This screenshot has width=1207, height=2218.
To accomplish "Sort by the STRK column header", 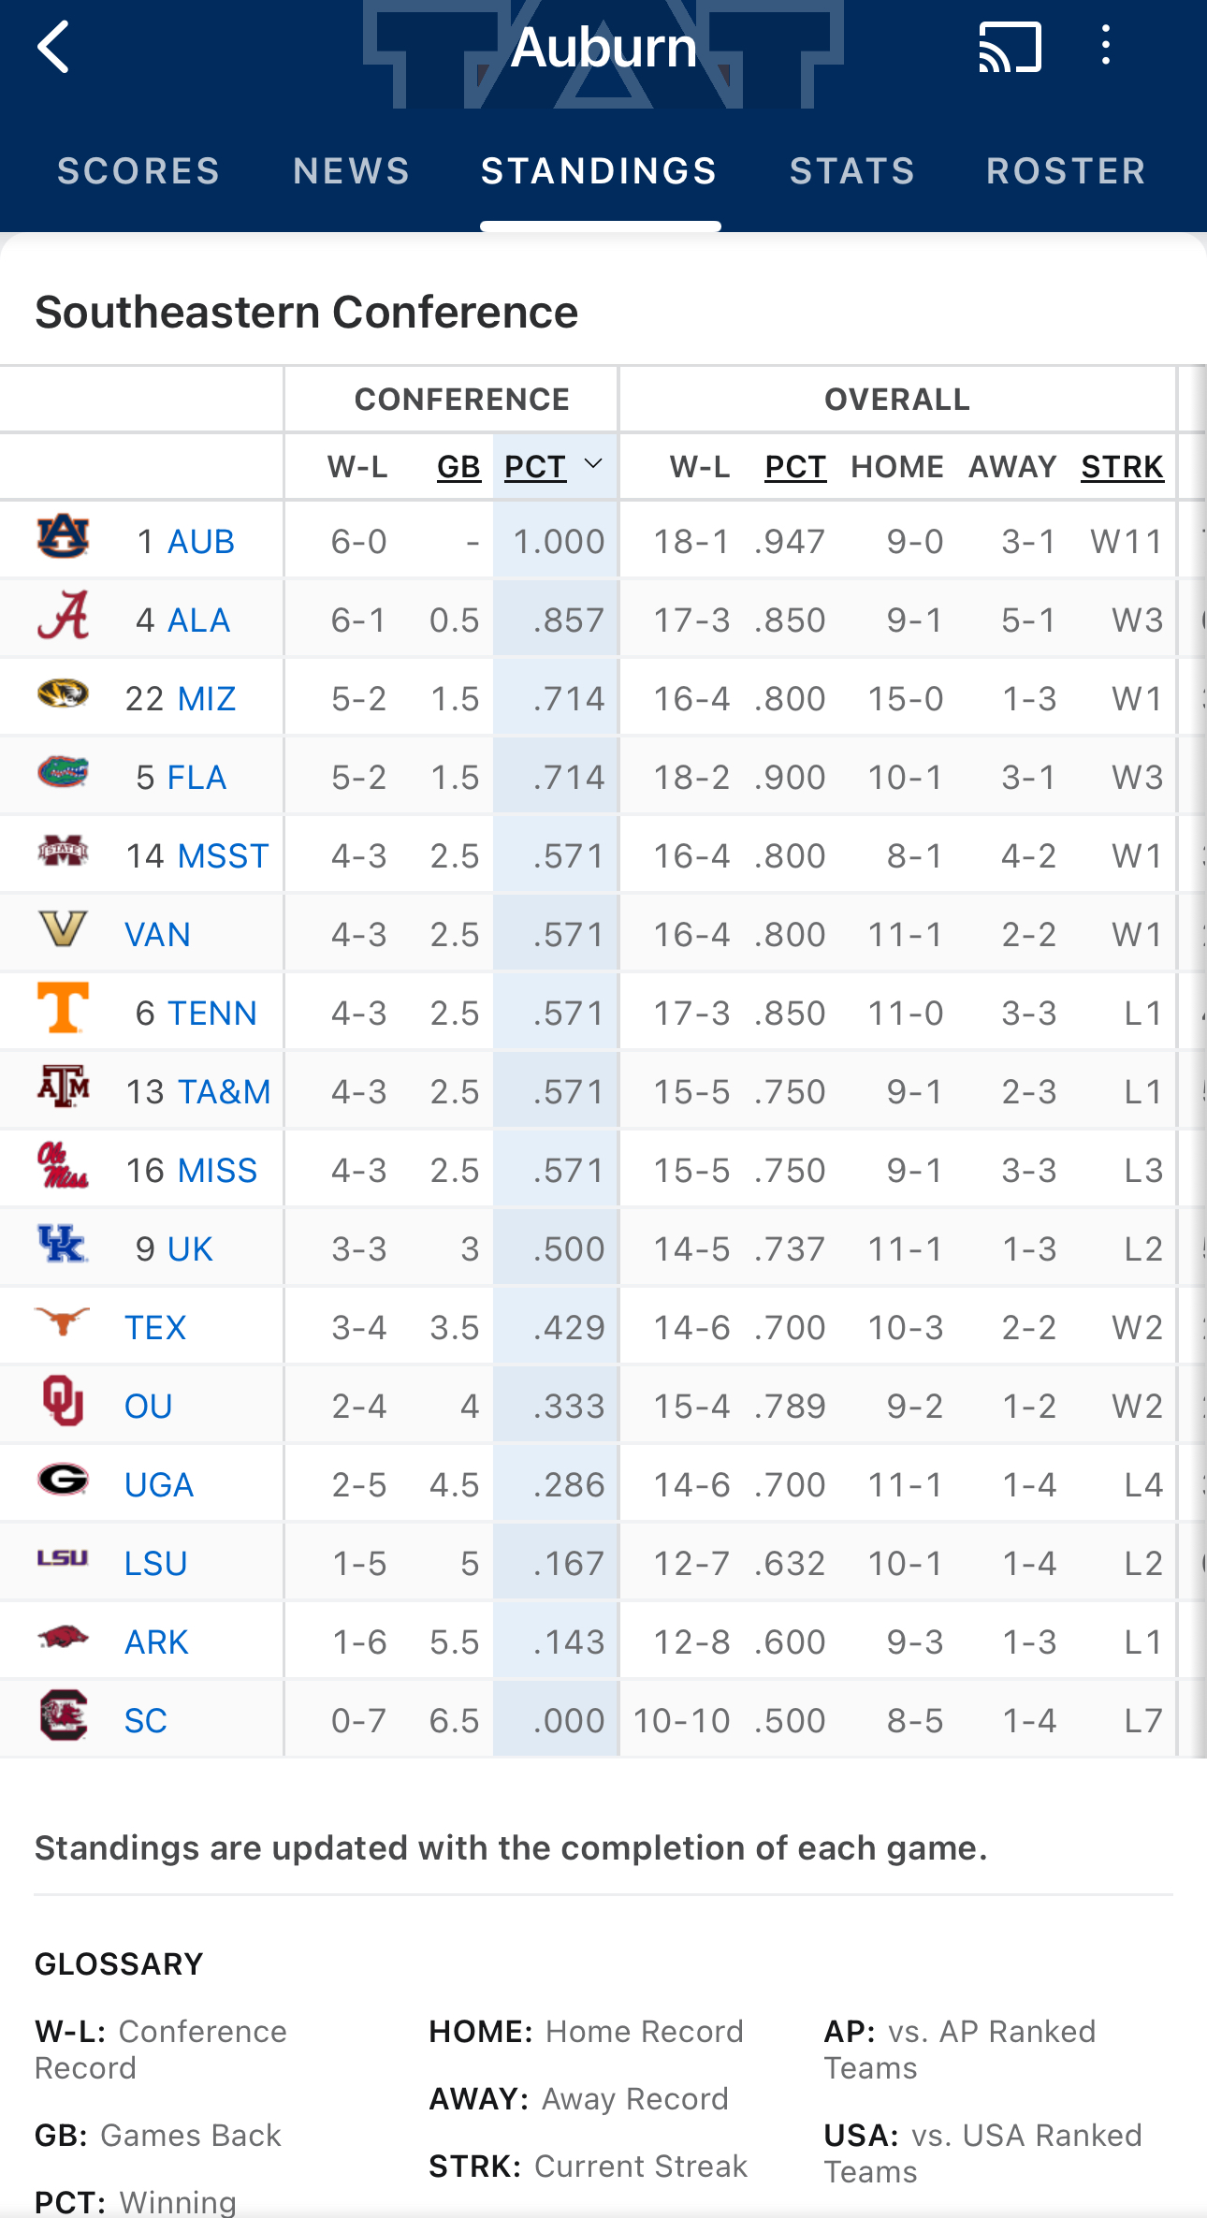I will click(1122, 467).
